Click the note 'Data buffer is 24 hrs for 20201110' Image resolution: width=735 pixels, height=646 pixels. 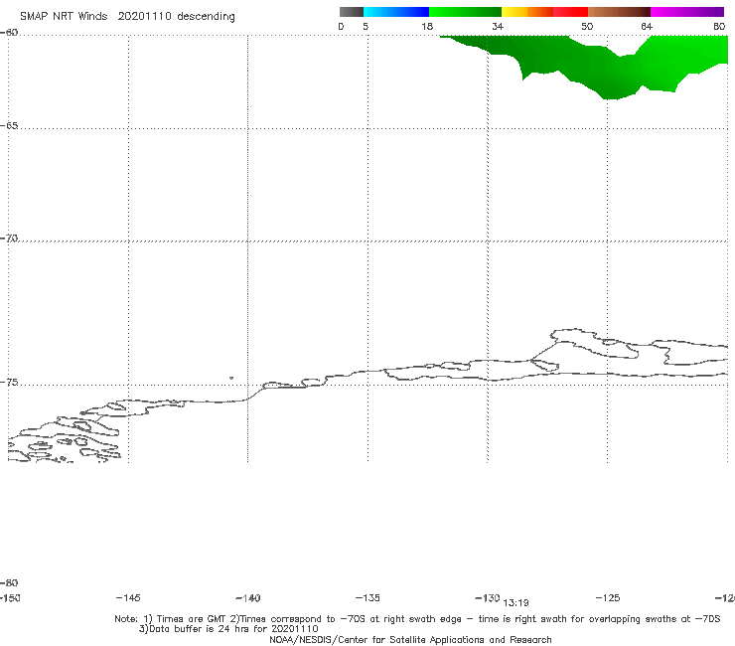[228, 629]
